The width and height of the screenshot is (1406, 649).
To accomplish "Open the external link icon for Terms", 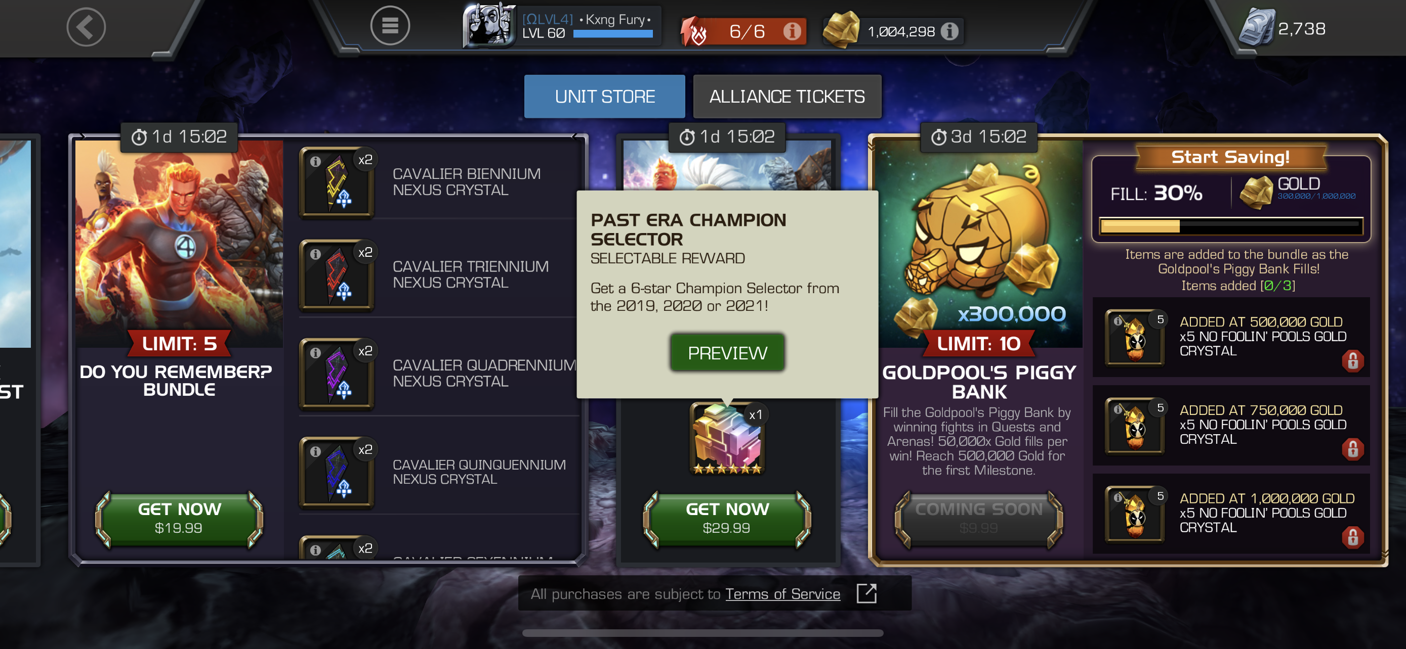I will pyautogui.click(x=866, y=593).
